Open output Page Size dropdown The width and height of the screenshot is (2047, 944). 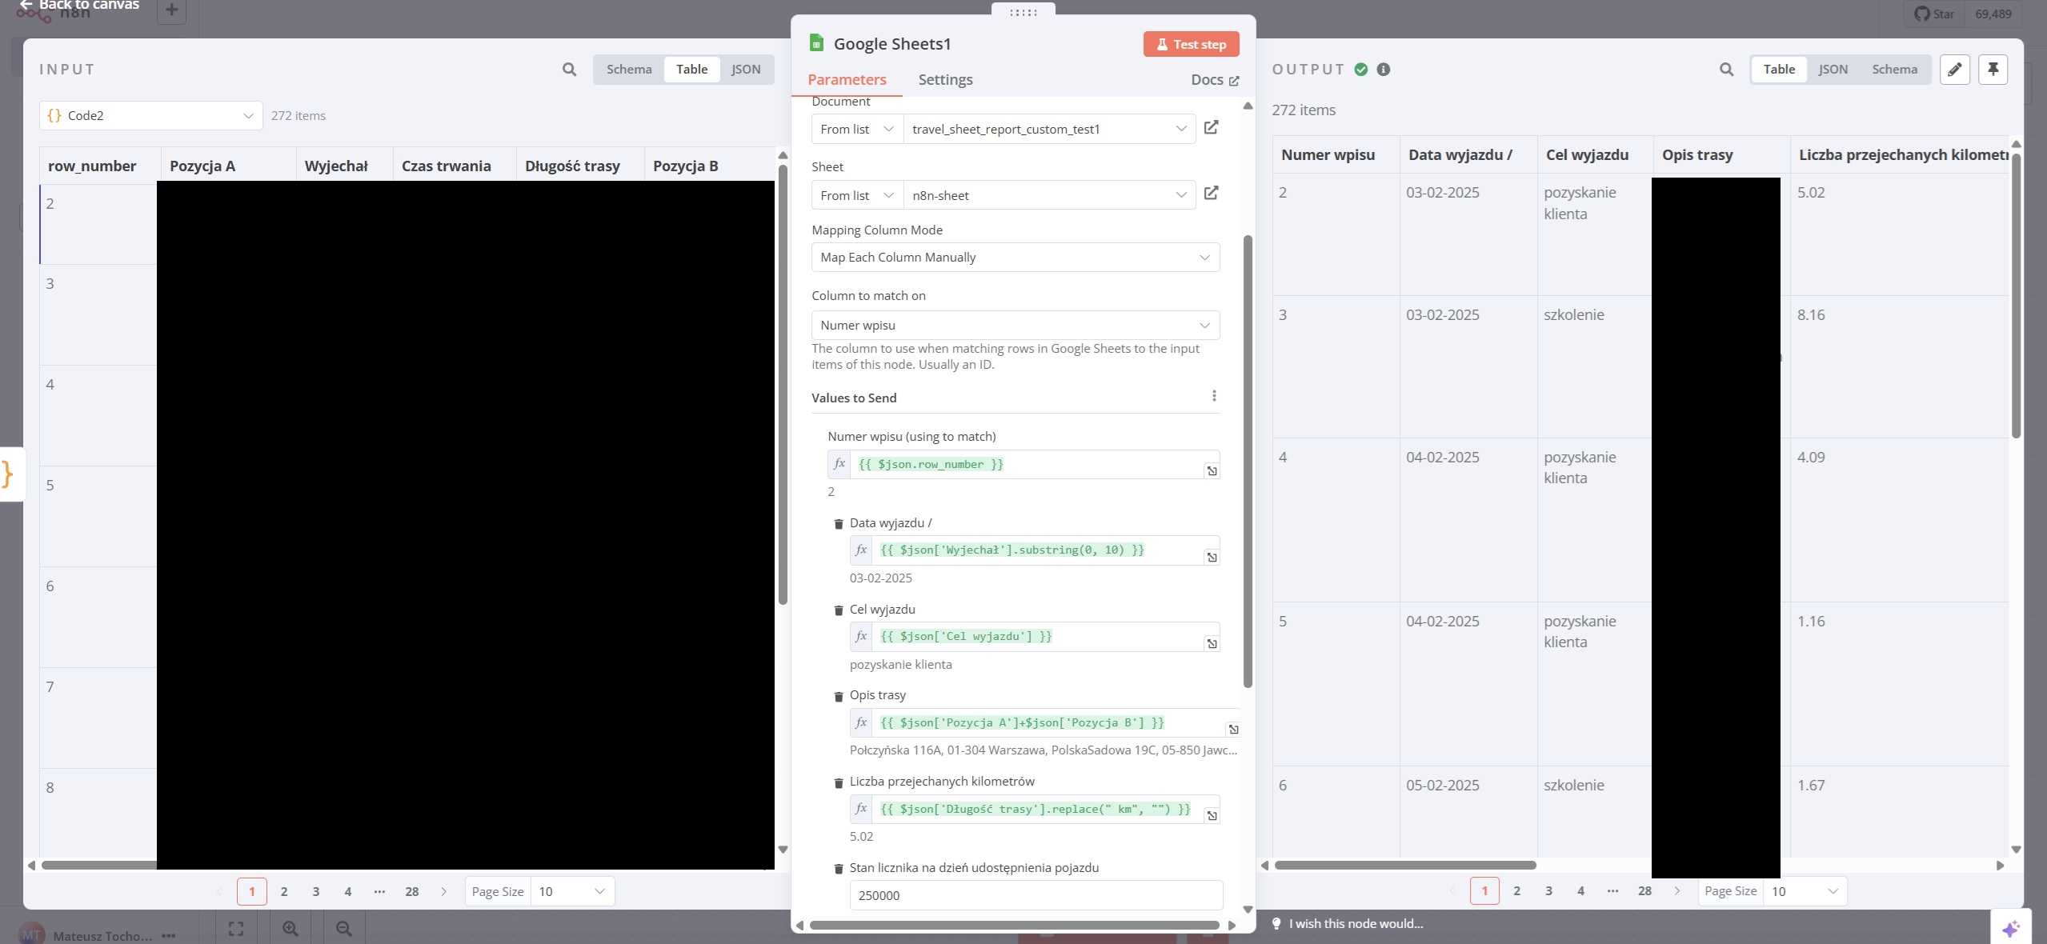pos(1805,891)
